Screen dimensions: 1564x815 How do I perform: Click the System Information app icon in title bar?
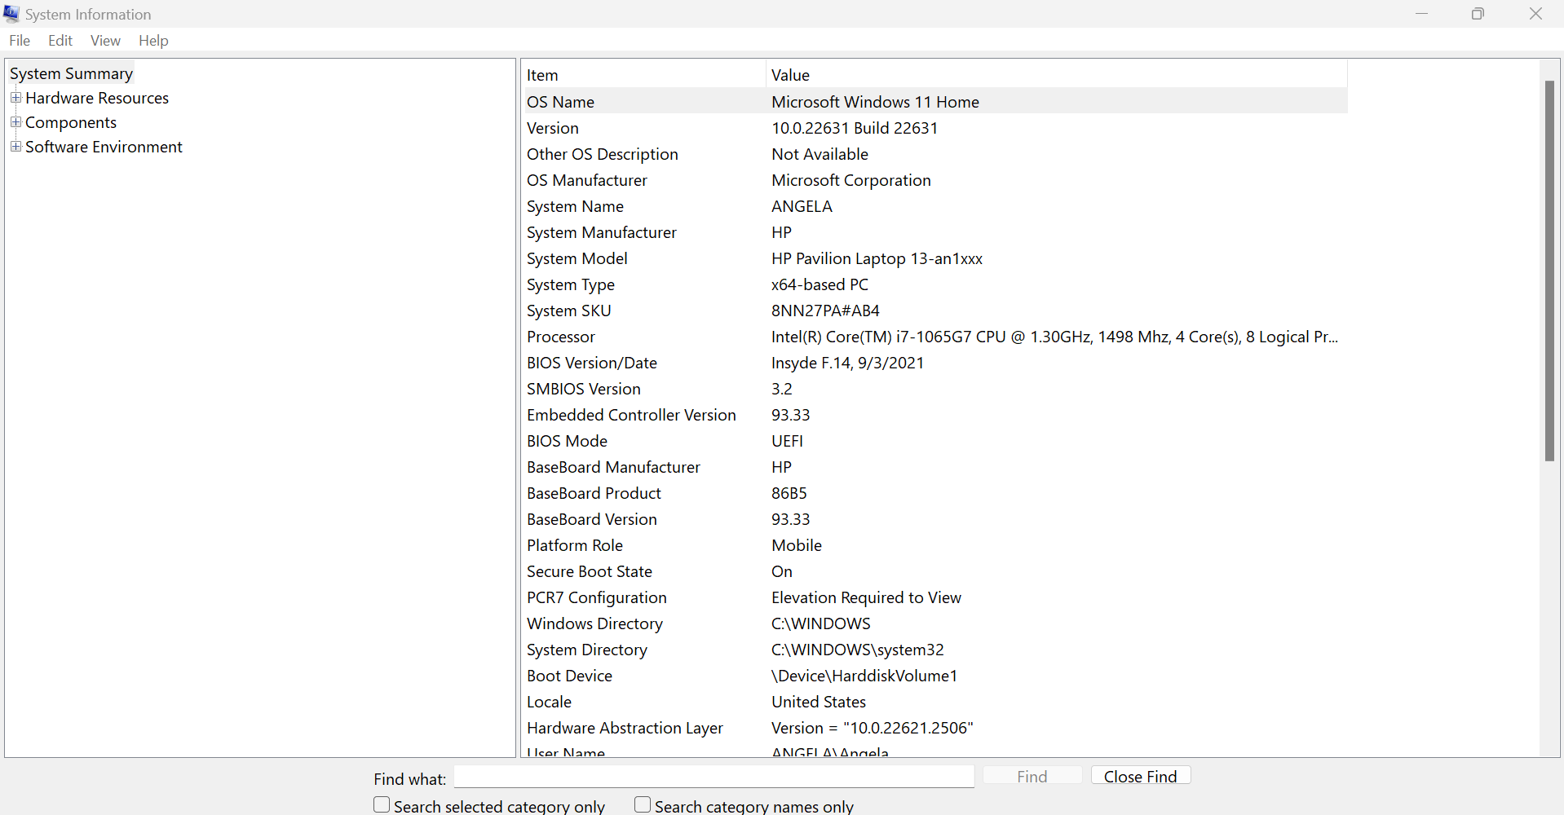(11, 14)
